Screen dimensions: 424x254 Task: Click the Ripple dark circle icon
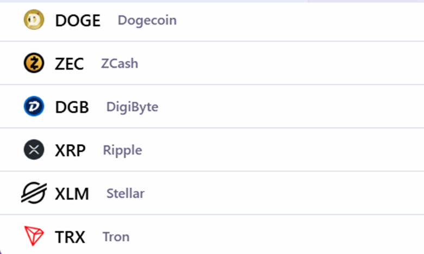click(x=34, y=150)
